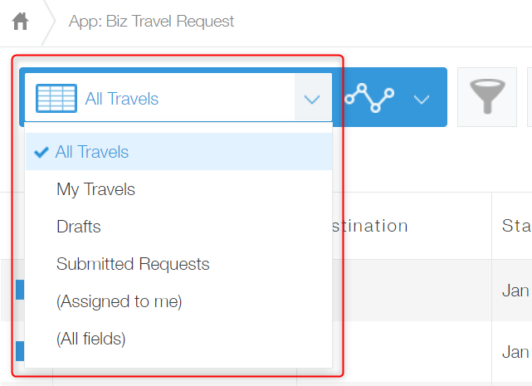This screenshot has width=532, height=386.
Task: Open the App: Biz Travel Request breadcrumb
Action: [x=152, y=22]
